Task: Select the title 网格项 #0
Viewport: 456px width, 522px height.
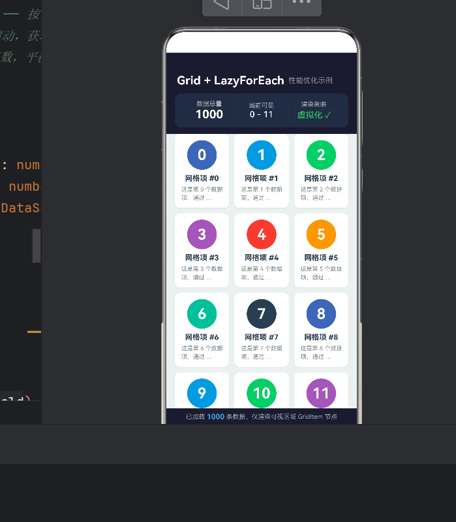Action: [x=202, y=178]
